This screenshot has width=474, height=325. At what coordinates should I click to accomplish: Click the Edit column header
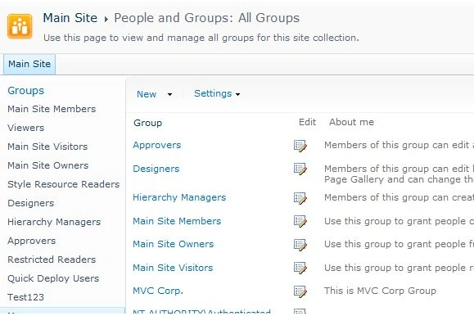pyautogui.click(x=307, y=122)
